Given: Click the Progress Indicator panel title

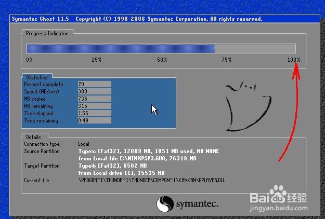Looking at the screenshot, I should click(x=47, y=34).
